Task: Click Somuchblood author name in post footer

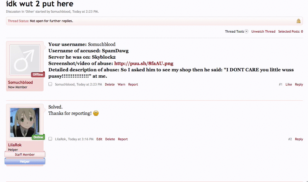Action: pos(65,84)
